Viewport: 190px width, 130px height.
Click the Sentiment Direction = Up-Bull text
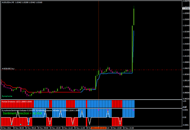click(22, 113)
